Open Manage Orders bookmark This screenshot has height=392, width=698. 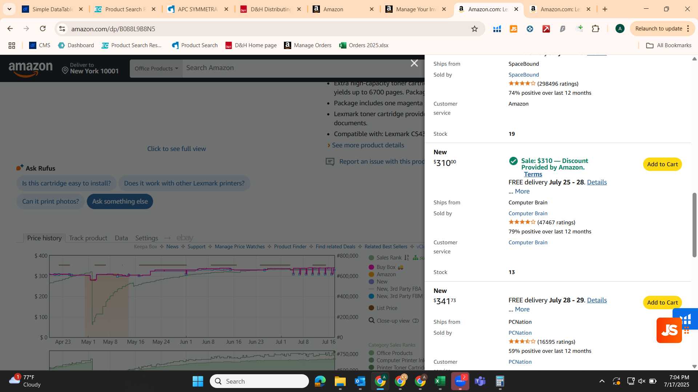point(308,45)
